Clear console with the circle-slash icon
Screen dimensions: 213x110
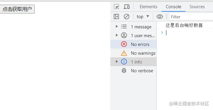point(126,17)
